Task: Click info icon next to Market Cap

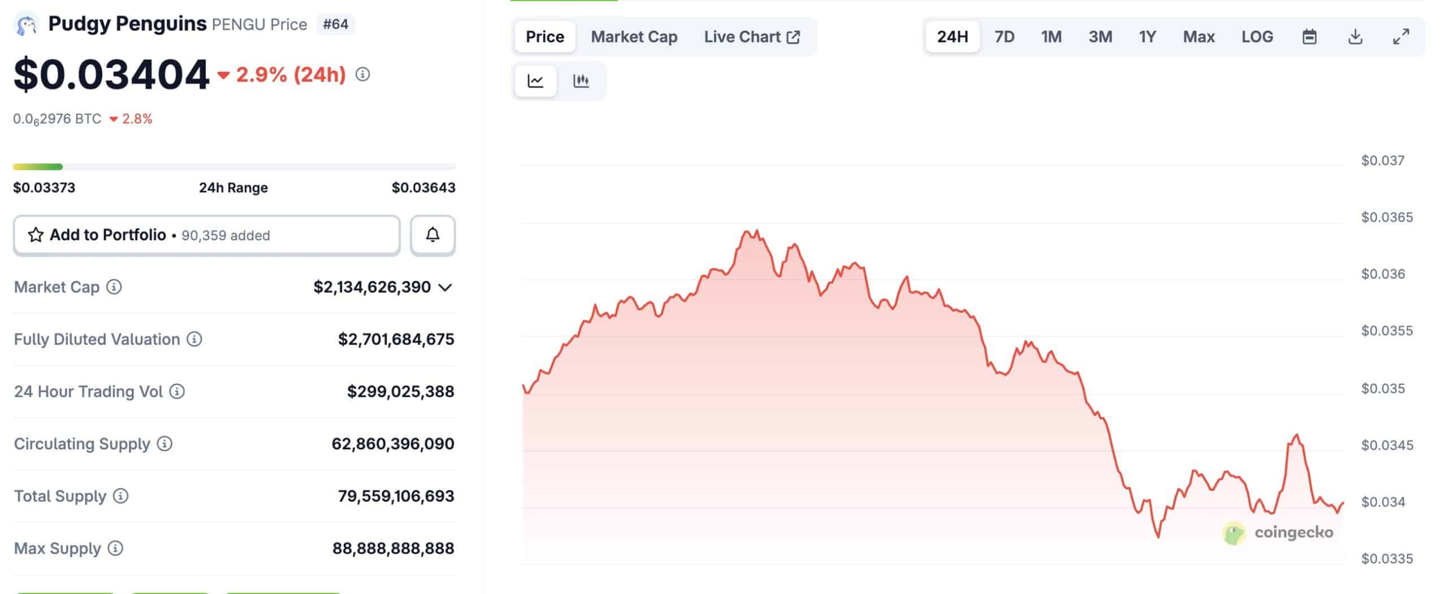Action: tap(114, 287)
